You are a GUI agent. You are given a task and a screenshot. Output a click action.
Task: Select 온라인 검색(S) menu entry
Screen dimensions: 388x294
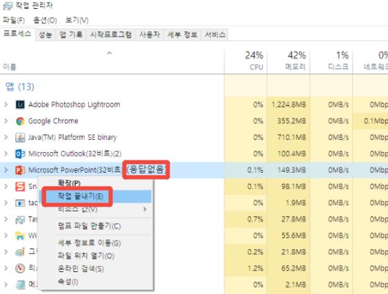(x=96, y=269)
